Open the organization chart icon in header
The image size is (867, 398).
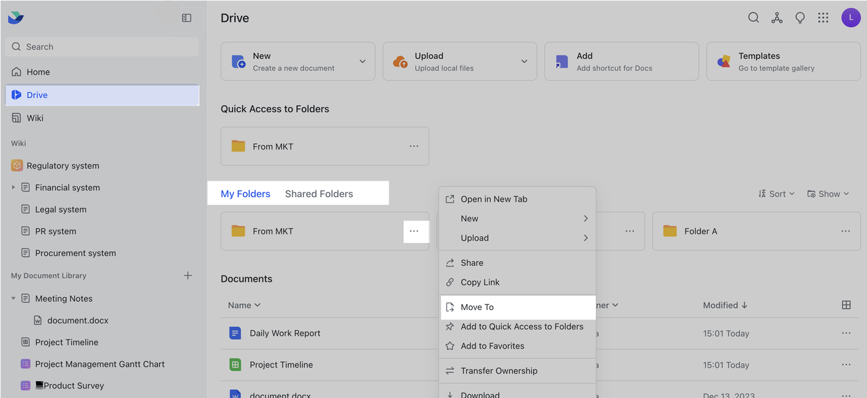(x=777, y=18)
